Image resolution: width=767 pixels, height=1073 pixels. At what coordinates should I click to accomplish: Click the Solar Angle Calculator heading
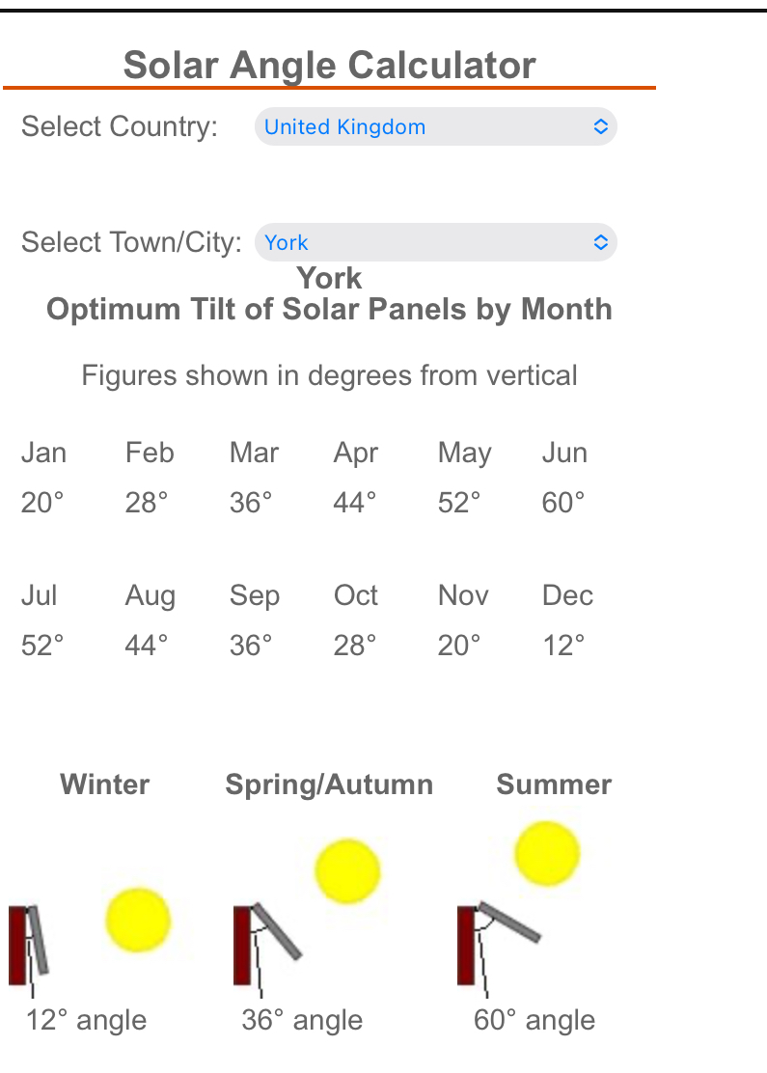pos(329,66)
